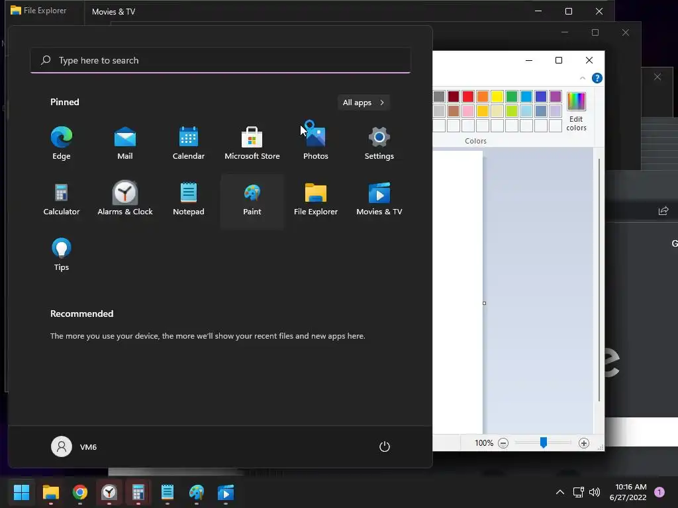
Task: Switch to Movies & TV on taskbar
Action: coord(226,492)
